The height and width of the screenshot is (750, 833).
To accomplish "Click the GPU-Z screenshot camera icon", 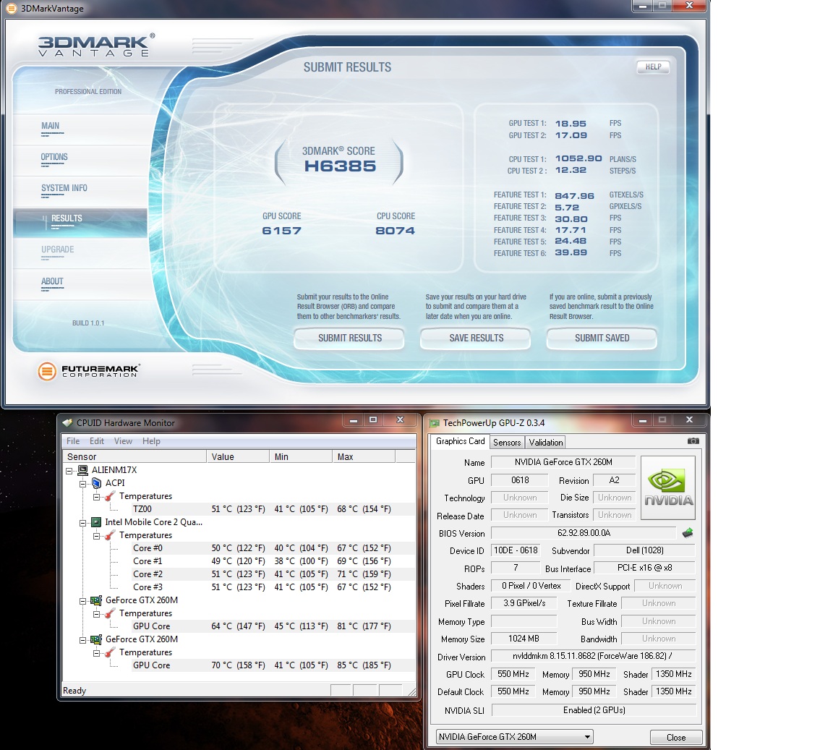I will pos(693,440).
